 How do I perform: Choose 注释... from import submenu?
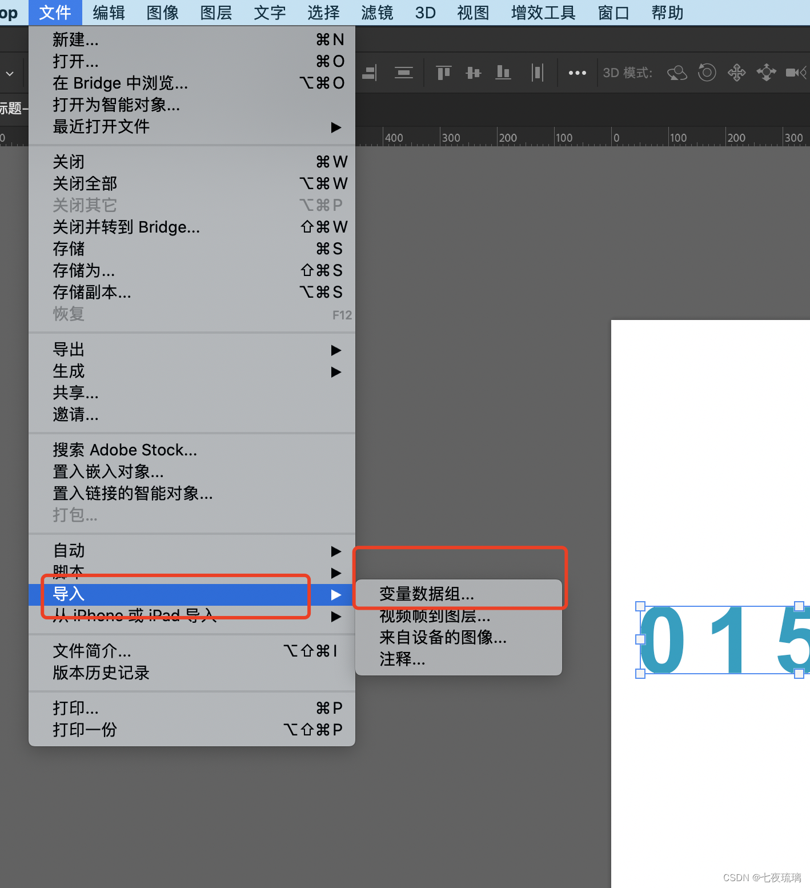459,659
